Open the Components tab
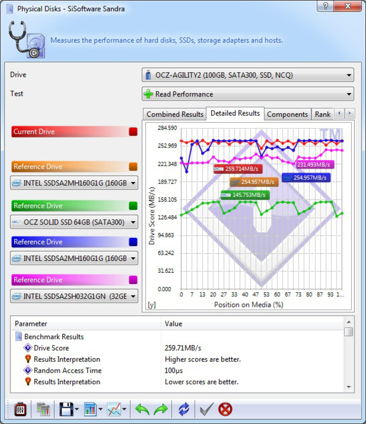This screenshot has width=366, height=424. 287,114
